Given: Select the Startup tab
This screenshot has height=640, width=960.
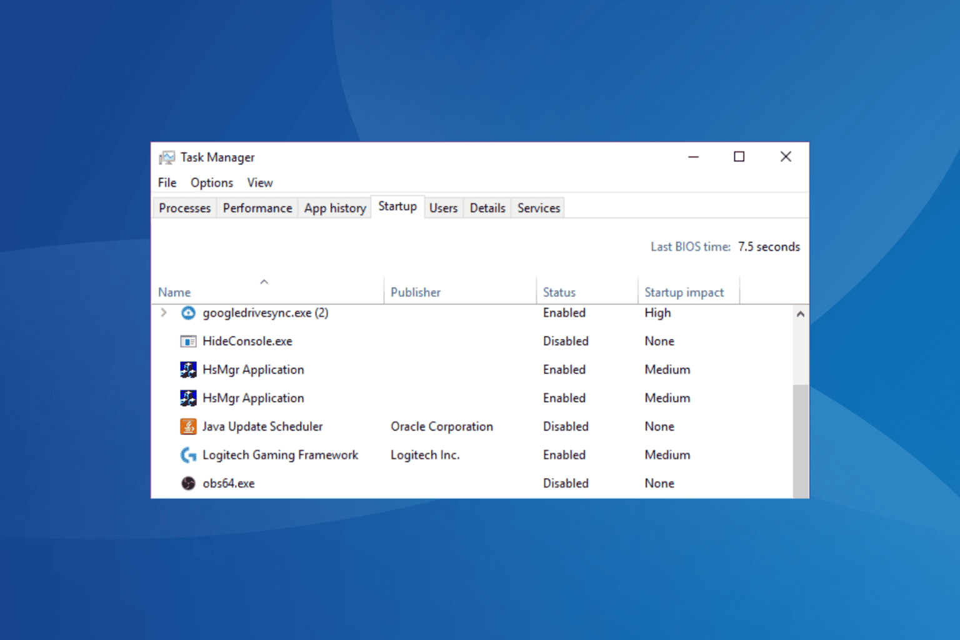Looking at the screenshot, I should pyautogui.click(x=397, y=206).
